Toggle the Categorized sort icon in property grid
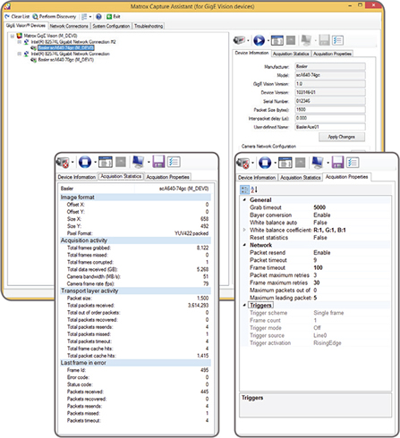 pos(244,190)
